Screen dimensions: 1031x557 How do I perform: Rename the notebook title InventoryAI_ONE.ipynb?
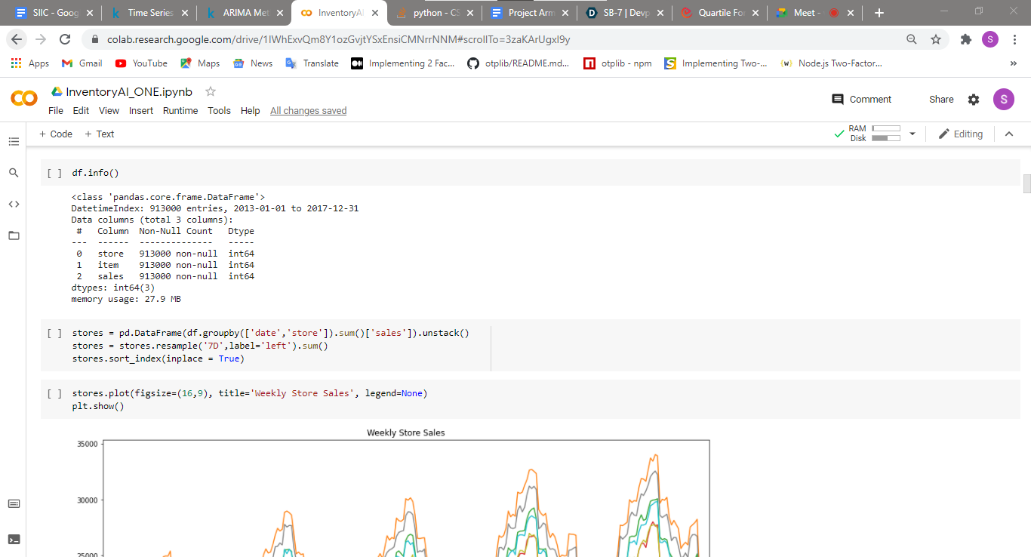pyautogui.click(x=129, y=92)
